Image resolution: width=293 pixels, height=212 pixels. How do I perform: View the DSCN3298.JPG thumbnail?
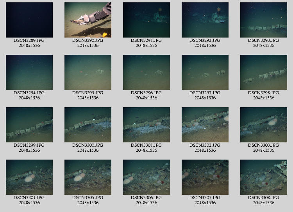(264, 72)
